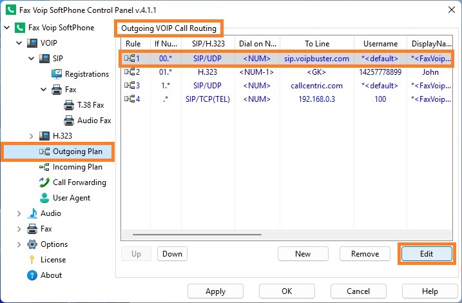This screenshot has height=303, width=462.
Task: Click the rule 1 row icon
Action: 130,59
